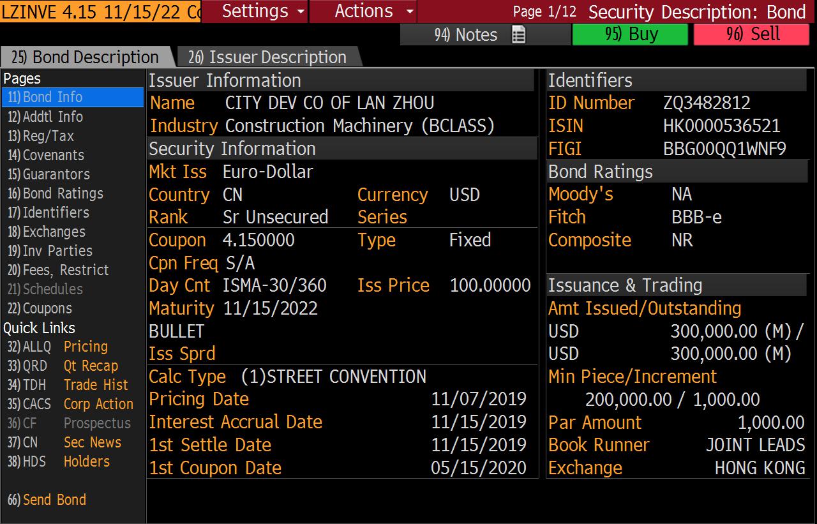Click the red Sell button
The image size is (817, 524).
751,34
